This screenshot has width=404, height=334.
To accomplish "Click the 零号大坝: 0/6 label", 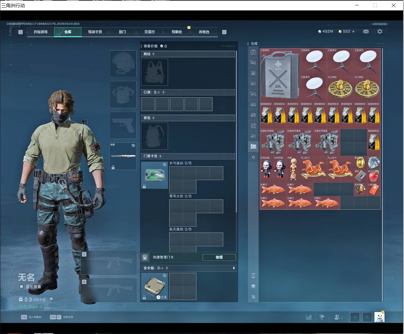I will pos(180,196).
